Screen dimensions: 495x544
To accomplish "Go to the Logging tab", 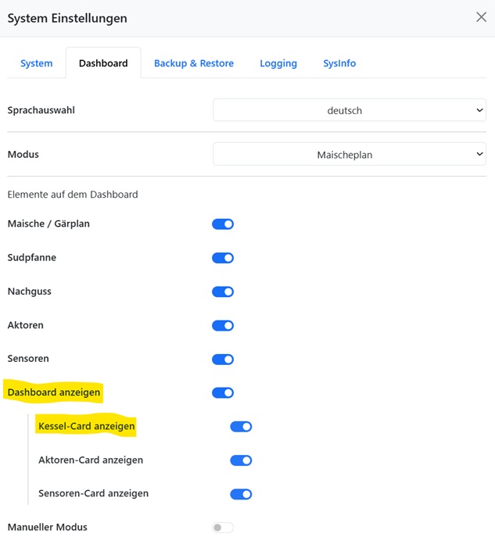I will tap(278, 63).
